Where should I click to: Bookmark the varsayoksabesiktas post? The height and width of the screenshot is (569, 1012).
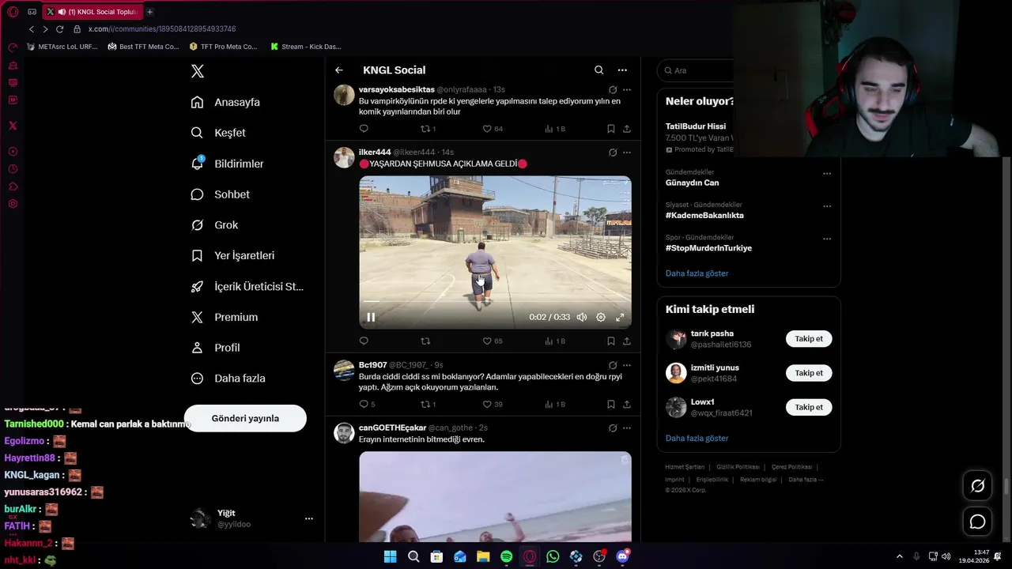(611, 129)
